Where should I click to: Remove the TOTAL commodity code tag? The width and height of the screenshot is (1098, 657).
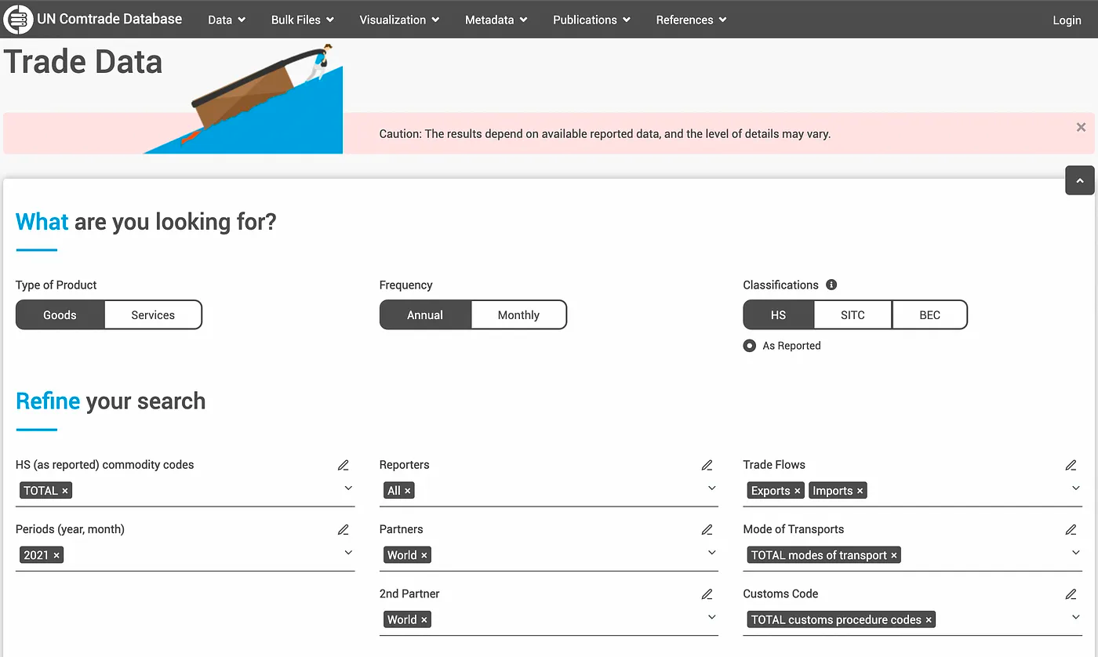pyautogui.click(x=65, y=491)
